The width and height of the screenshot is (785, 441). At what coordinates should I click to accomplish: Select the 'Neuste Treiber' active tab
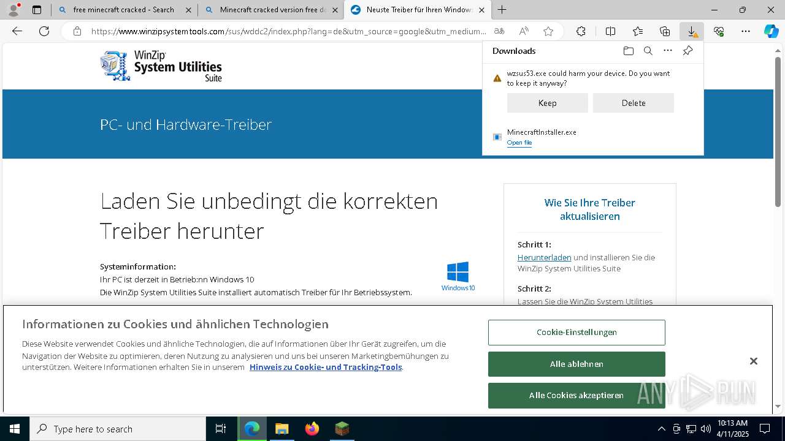[x=417, y=10]
